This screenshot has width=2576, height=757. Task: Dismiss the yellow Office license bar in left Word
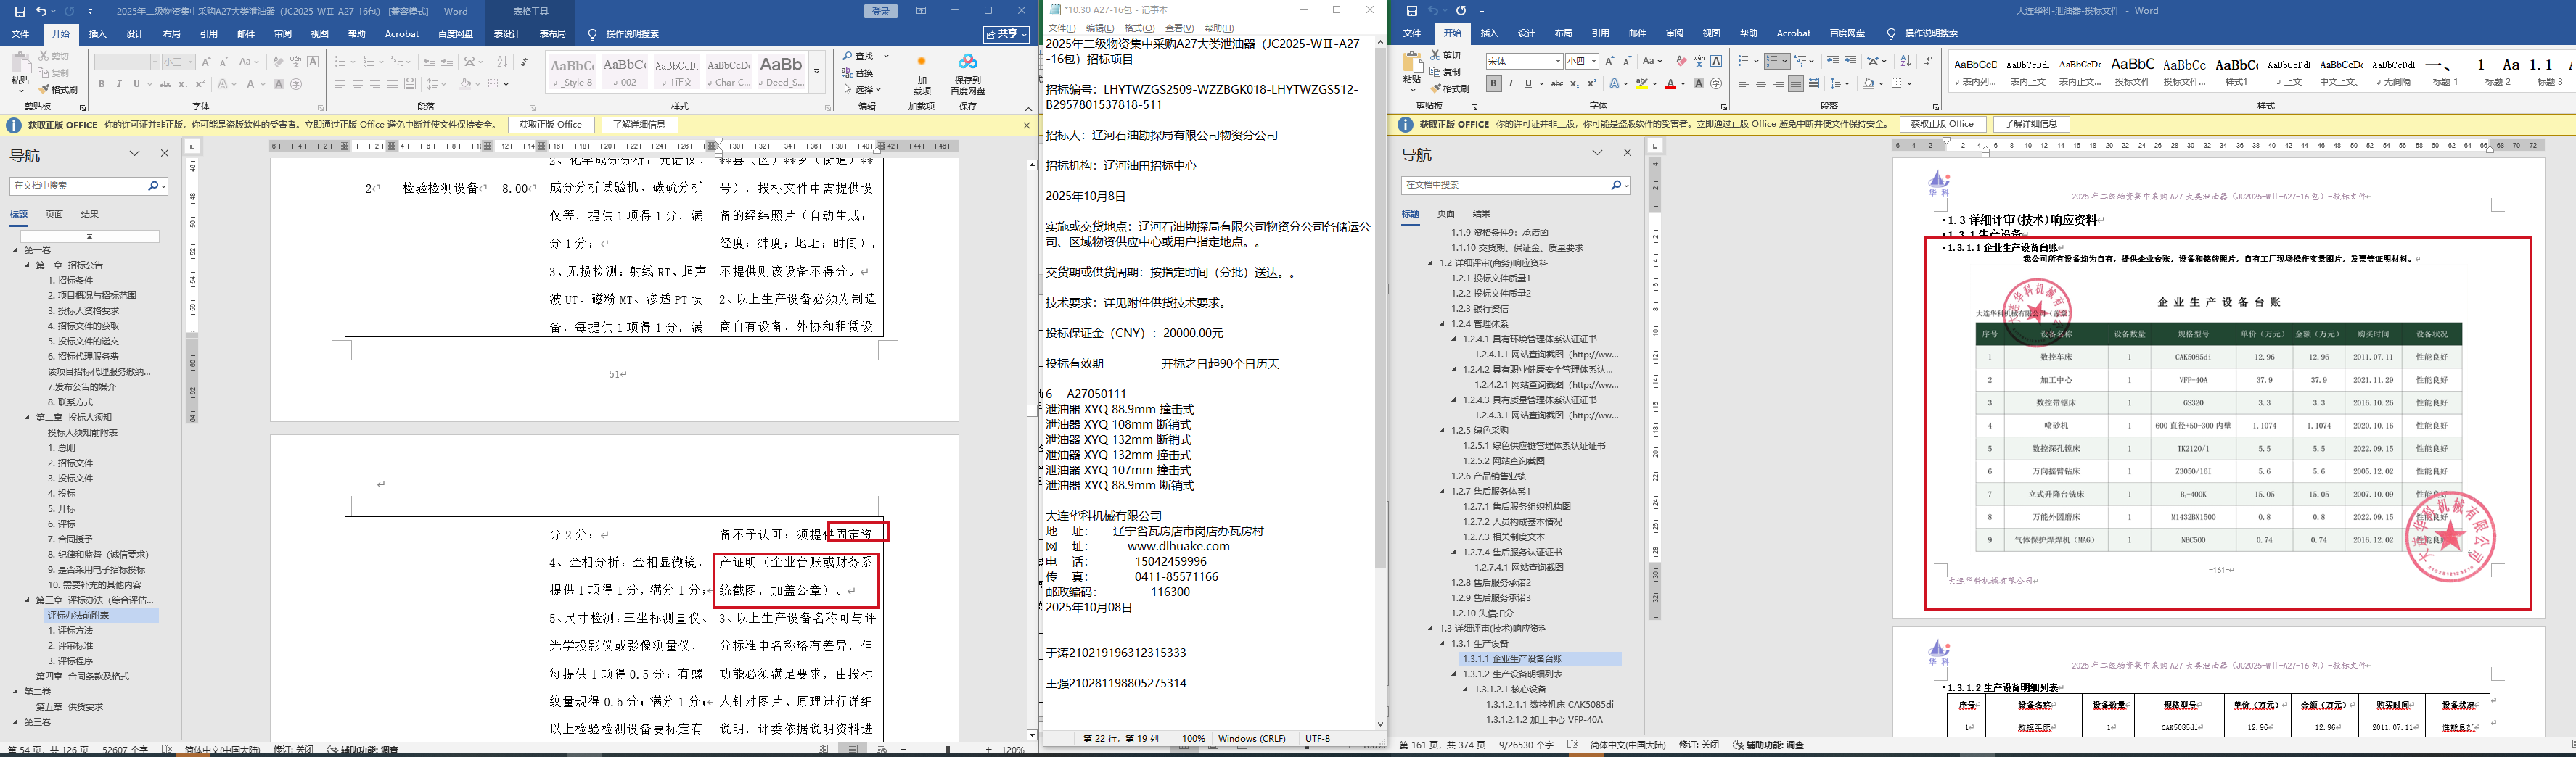tap(1026, 125)
